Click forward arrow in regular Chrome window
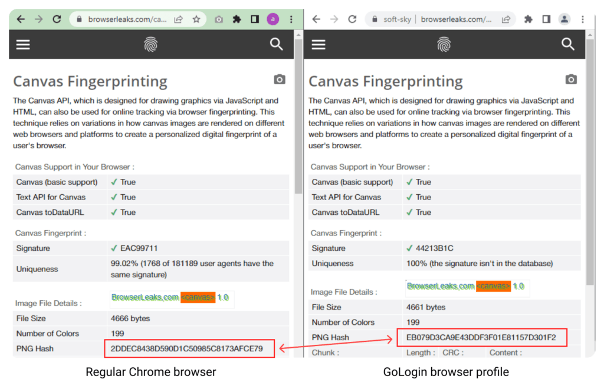 [x=38, y=19]
